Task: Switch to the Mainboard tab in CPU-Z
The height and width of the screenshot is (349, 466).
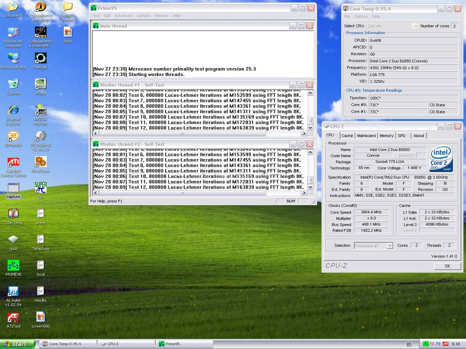Action: pyautogui.click(x=366, y=135)
